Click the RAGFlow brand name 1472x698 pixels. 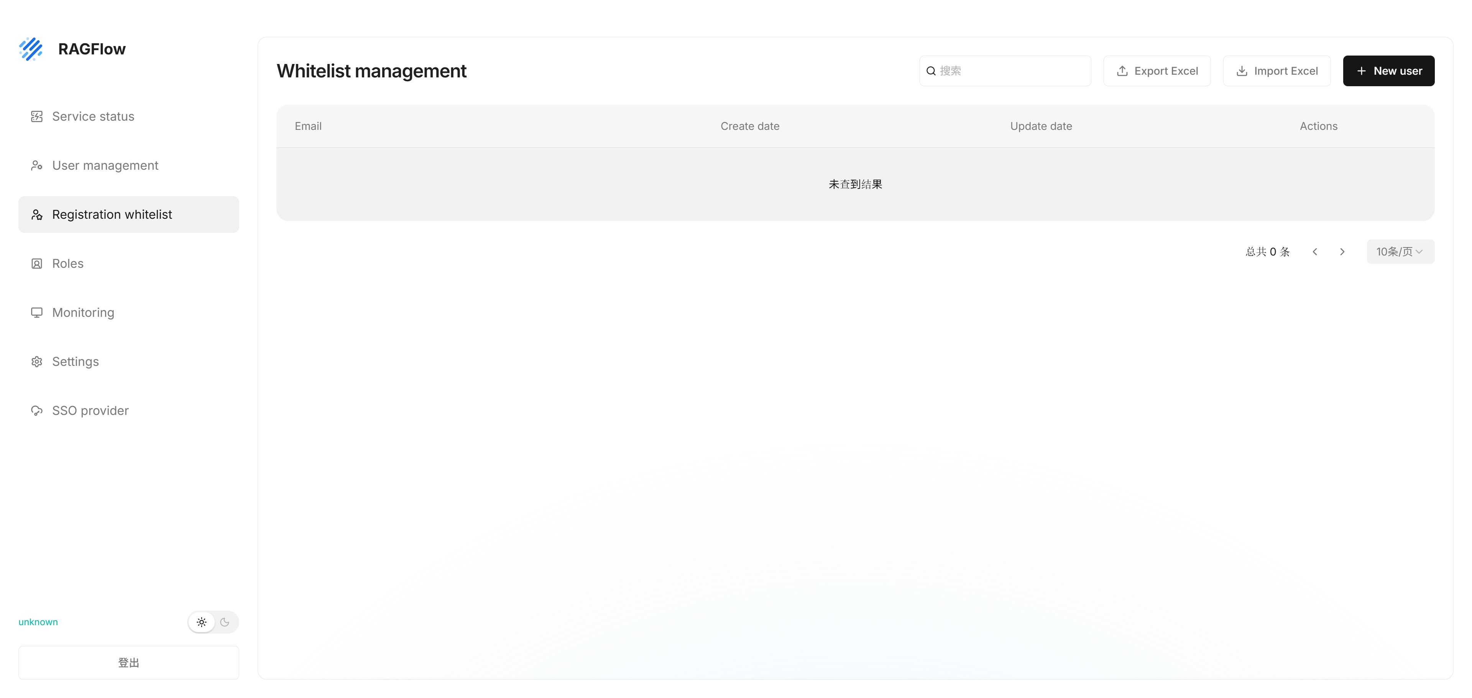92,49
